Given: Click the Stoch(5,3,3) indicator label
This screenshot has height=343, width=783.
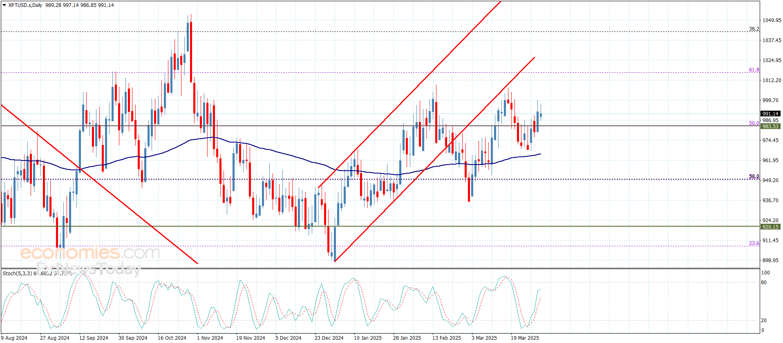Looking at the screenshot, I should coord(17,273).
